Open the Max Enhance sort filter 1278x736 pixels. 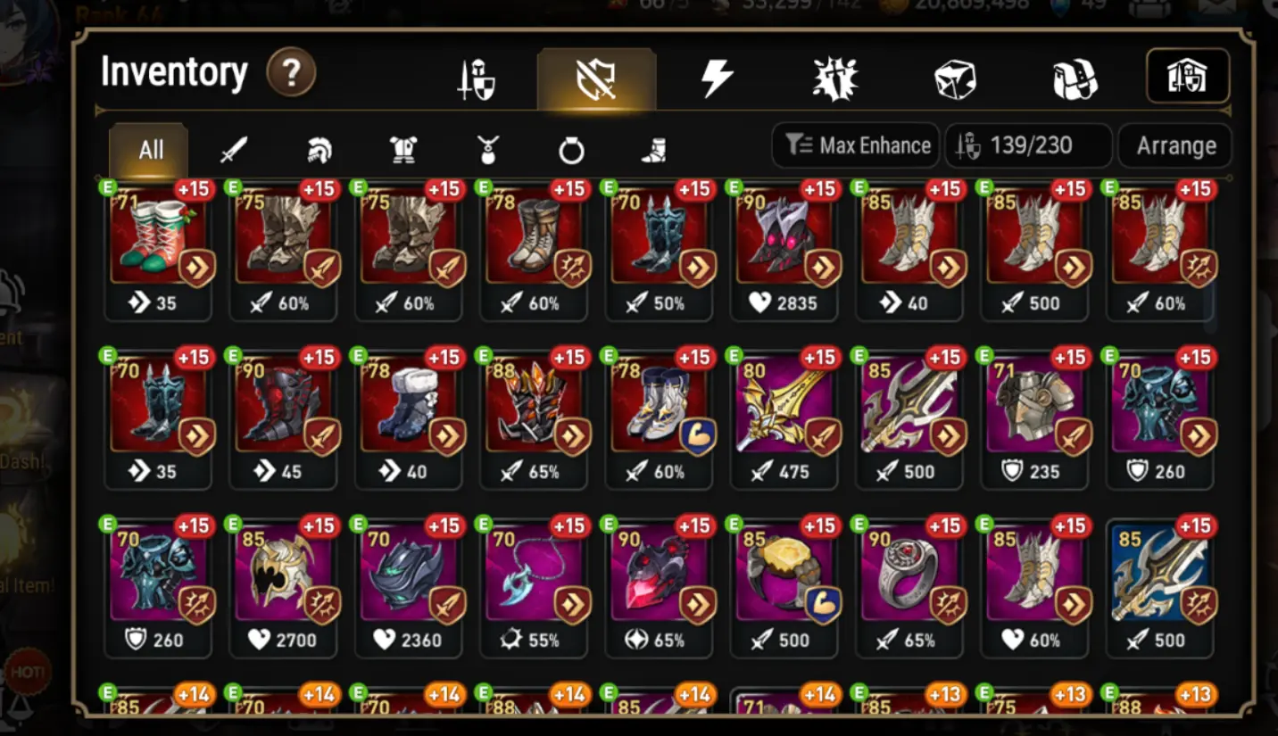pos(856,145)
